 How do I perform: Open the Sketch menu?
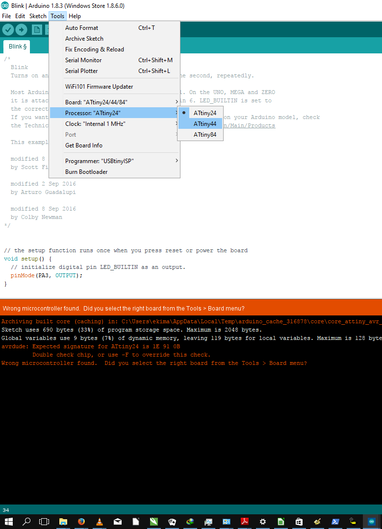pyautogui.click(x=38, y=16)
